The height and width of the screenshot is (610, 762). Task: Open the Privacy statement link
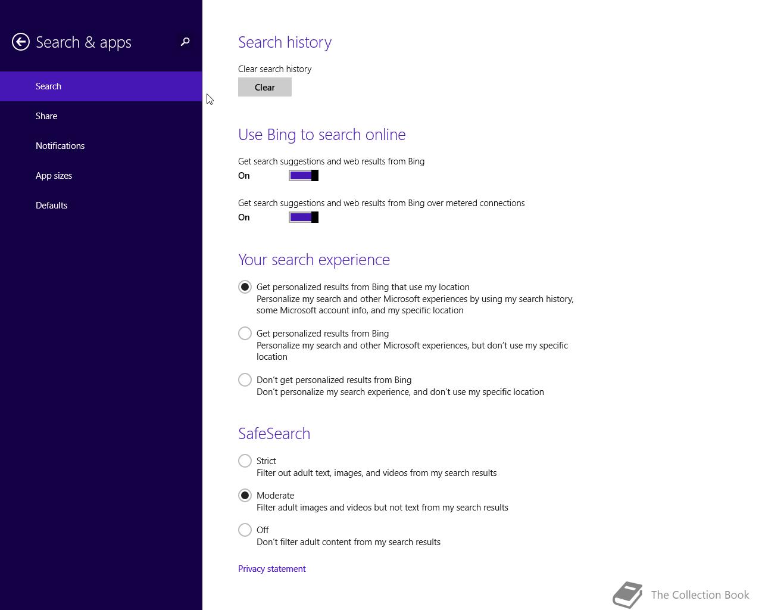click(272, 569)
